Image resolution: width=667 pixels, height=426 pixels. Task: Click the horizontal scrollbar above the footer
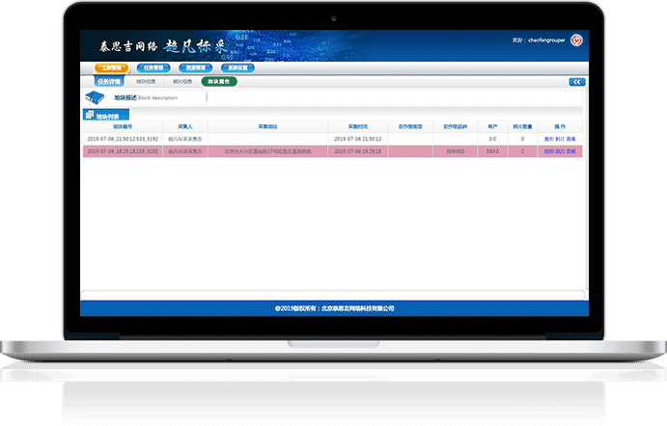pyautogui.click(x=333, y=295)
